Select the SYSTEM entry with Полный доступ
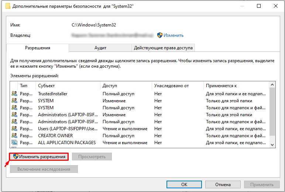 (x=140, y=108)
